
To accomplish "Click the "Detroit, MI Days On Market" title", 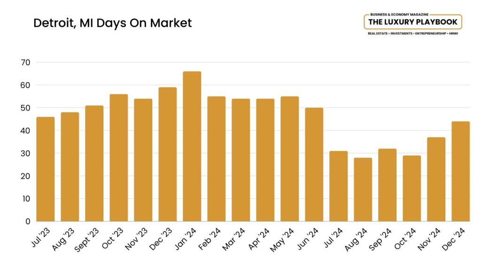I will point(113,23).
